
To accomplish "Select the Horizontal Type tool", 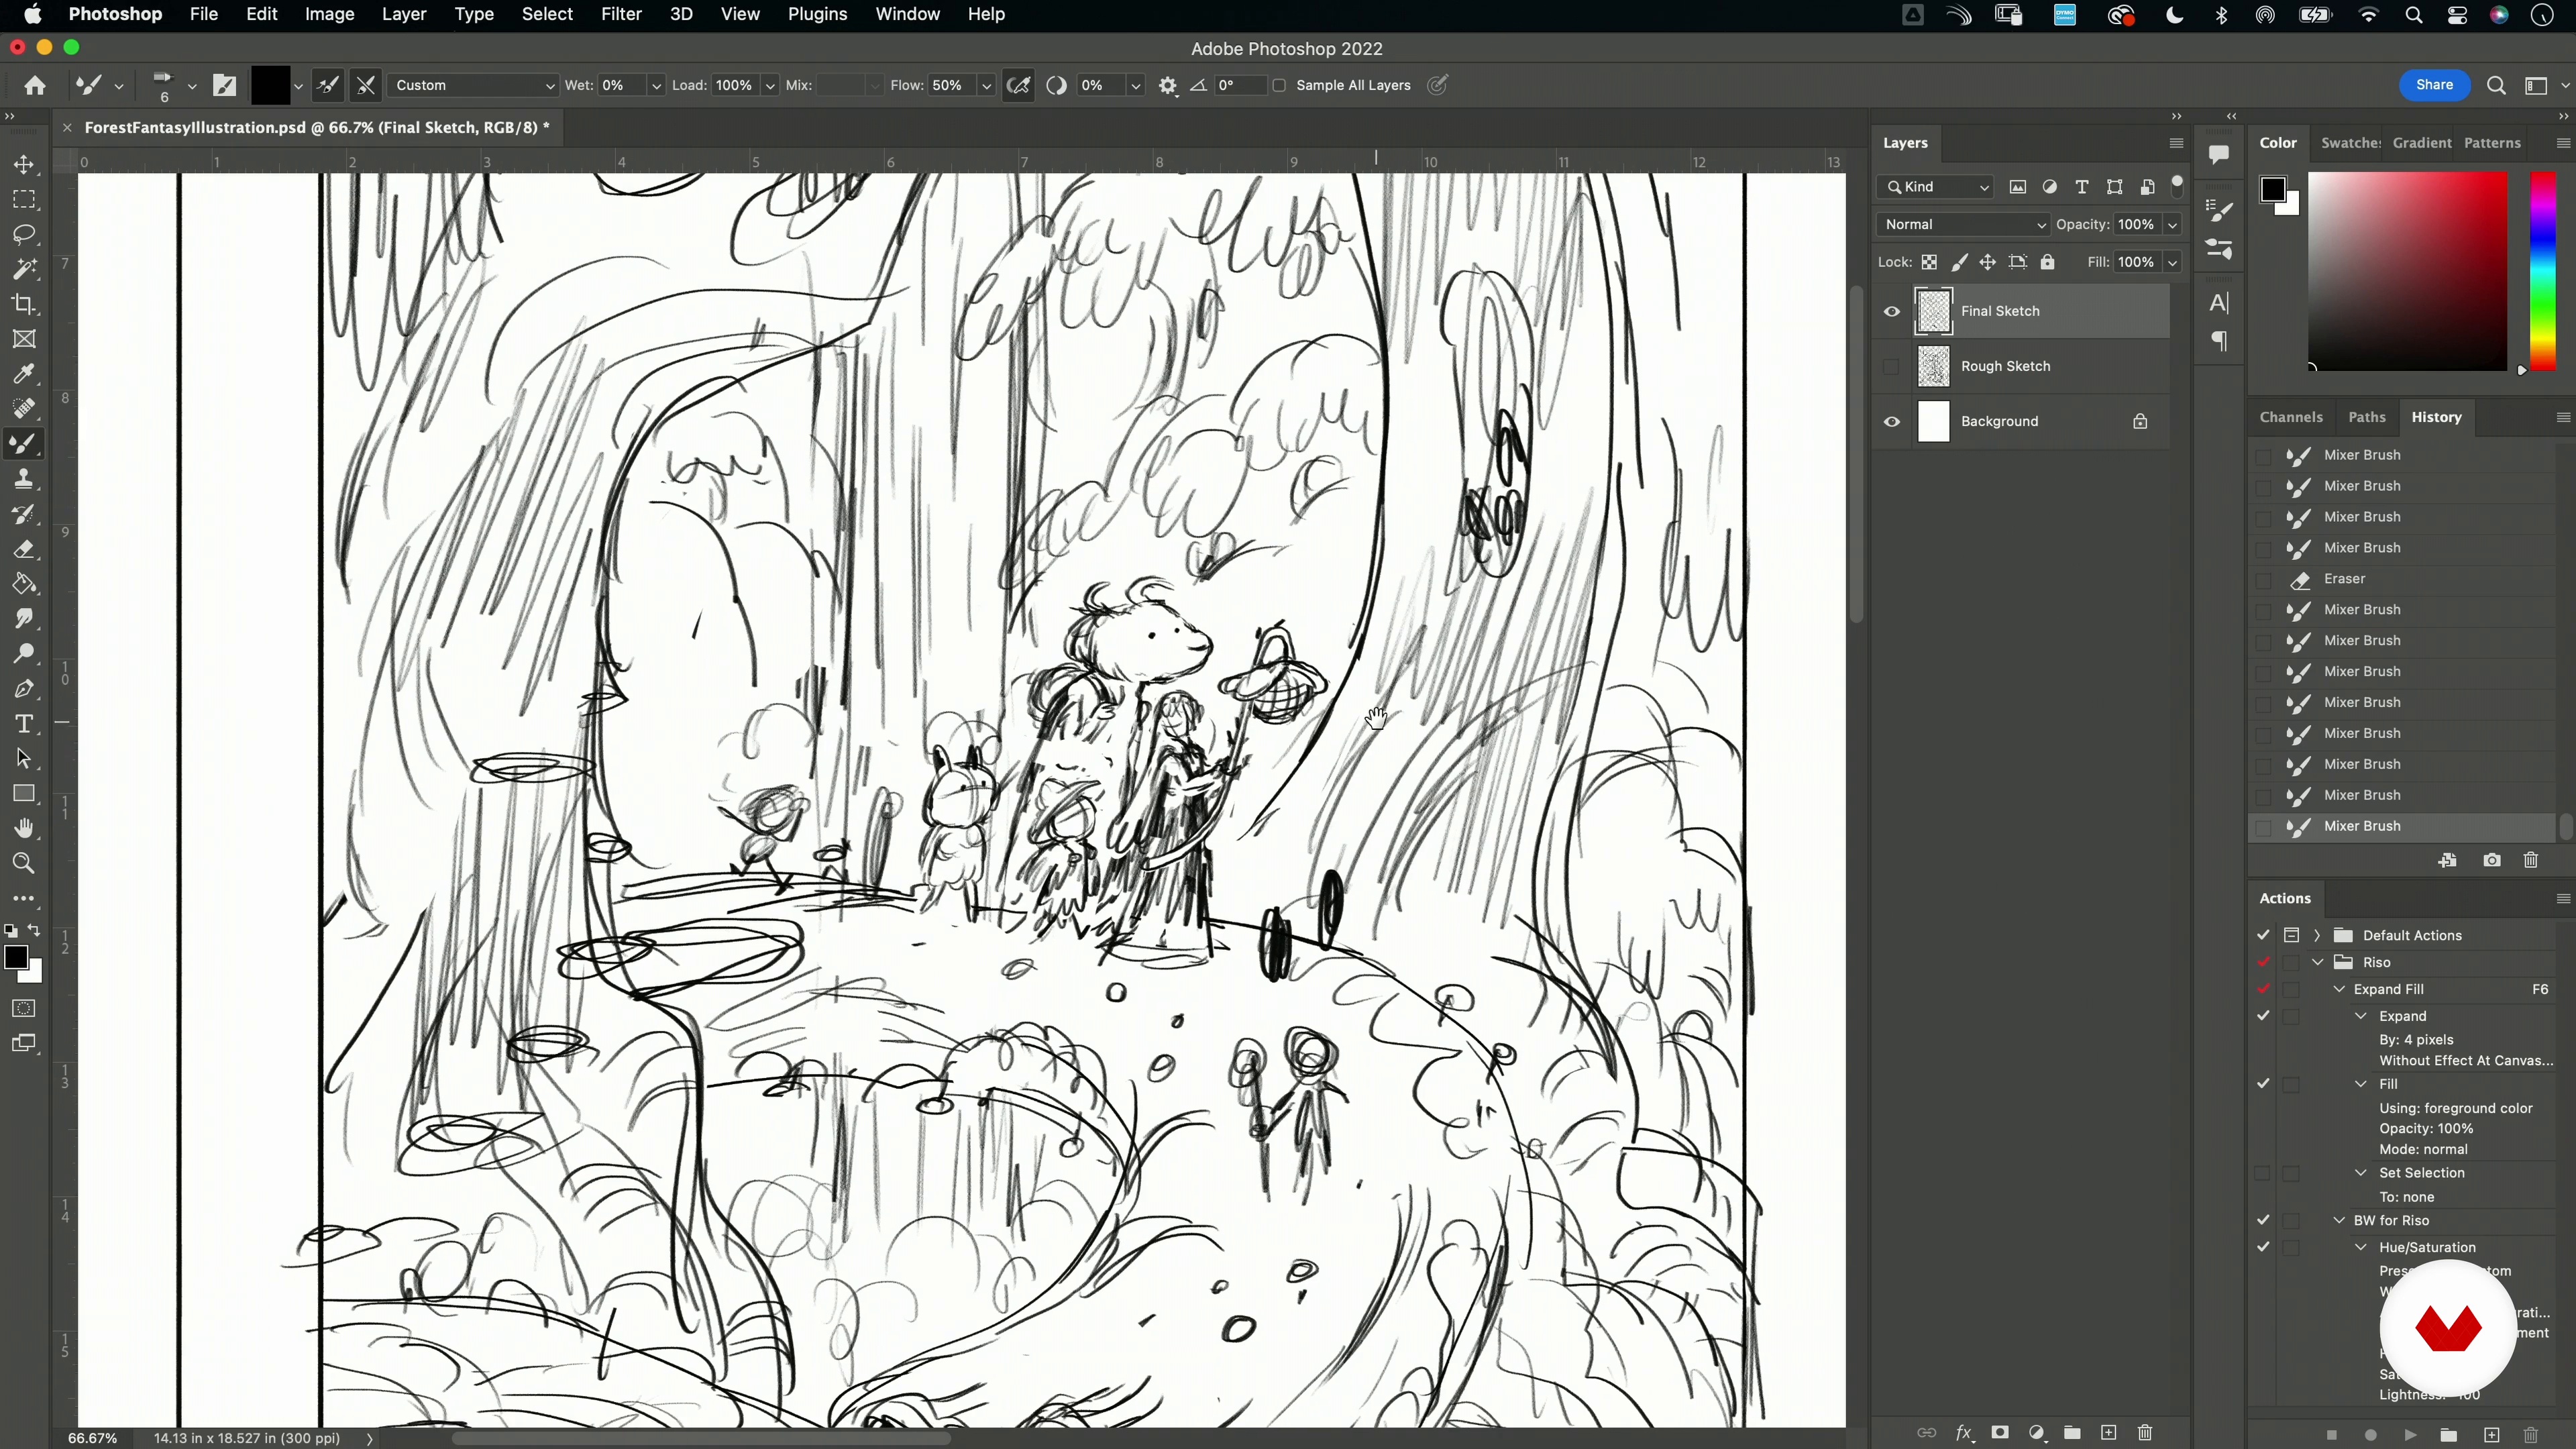I will (24, 724).
